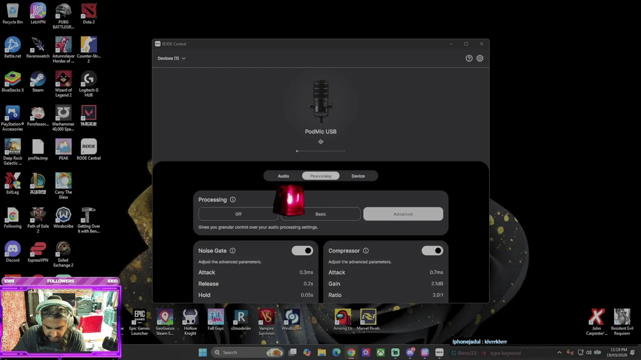Click Noise Gate Hold value 0.05s
This screenshot has width=641, height=360.
(307, 295)
